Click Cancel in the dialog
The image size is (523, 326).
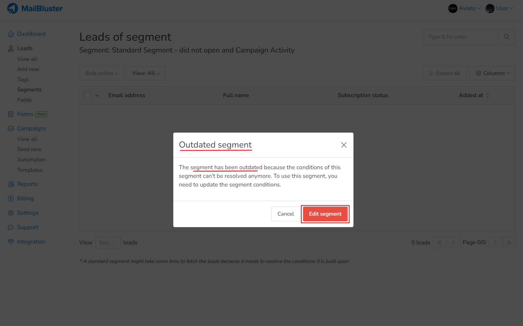click(x=285, y=214)
